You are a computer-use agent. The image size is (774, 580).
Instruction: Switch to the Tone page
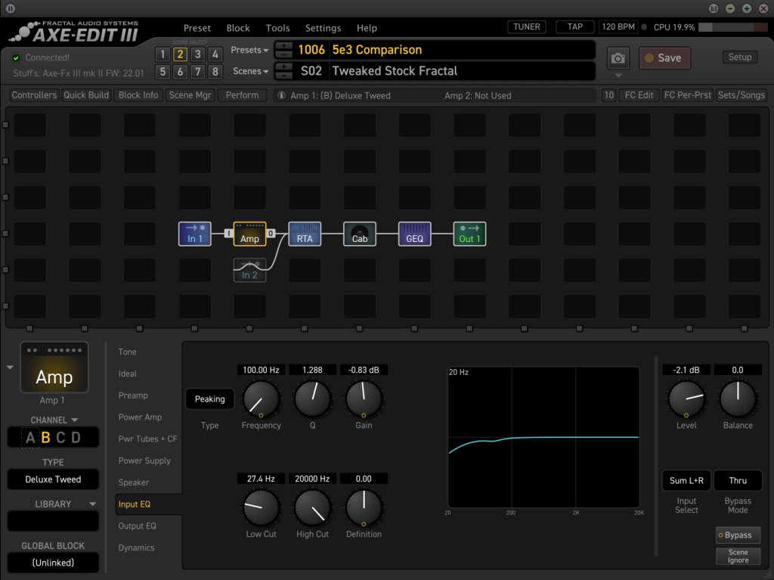(127, 352)
